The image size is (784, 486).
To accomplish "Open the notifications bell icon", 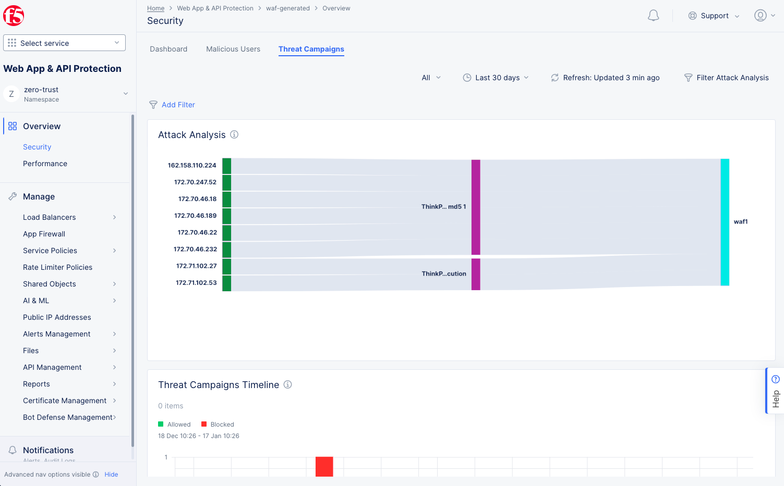I will [653, 16].
